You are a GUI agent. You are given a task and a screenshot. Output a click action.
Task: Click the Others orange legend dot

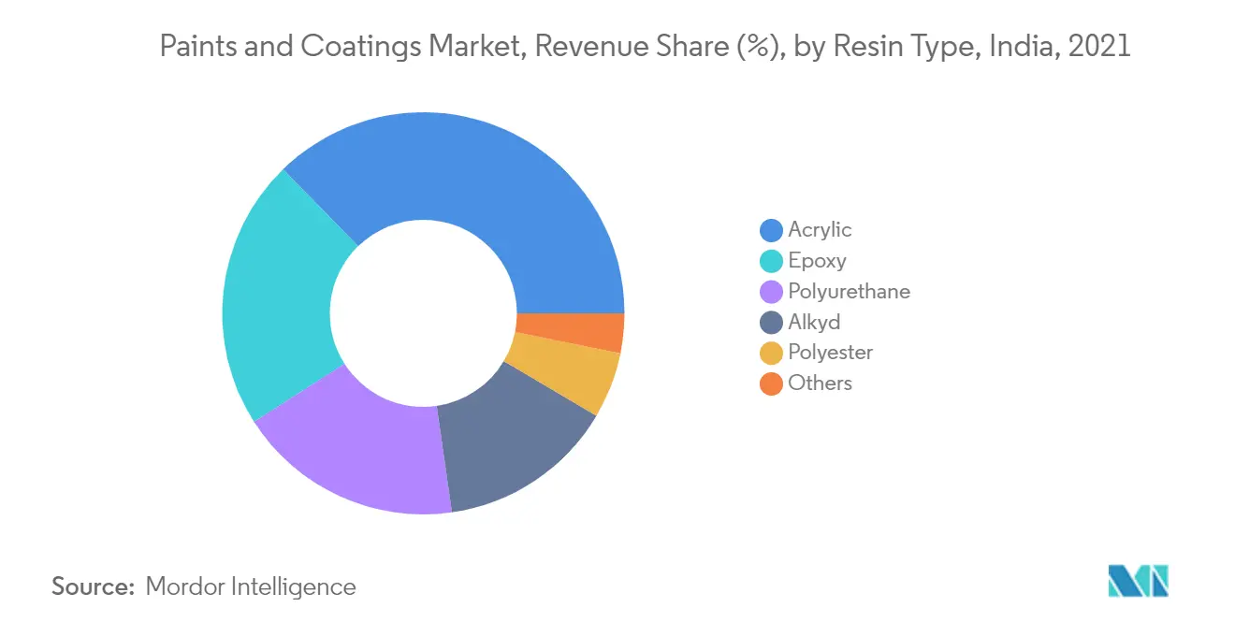click(771, 383)
